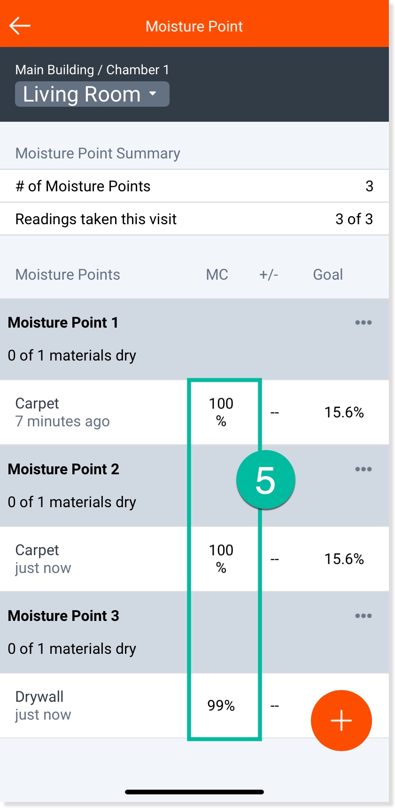Tap the orange add plus button
This screenshot has width=395, height=808.
point(341,720)
